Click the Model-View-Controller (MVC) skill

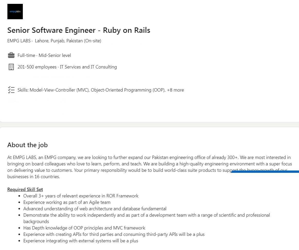tap(59, 90)
